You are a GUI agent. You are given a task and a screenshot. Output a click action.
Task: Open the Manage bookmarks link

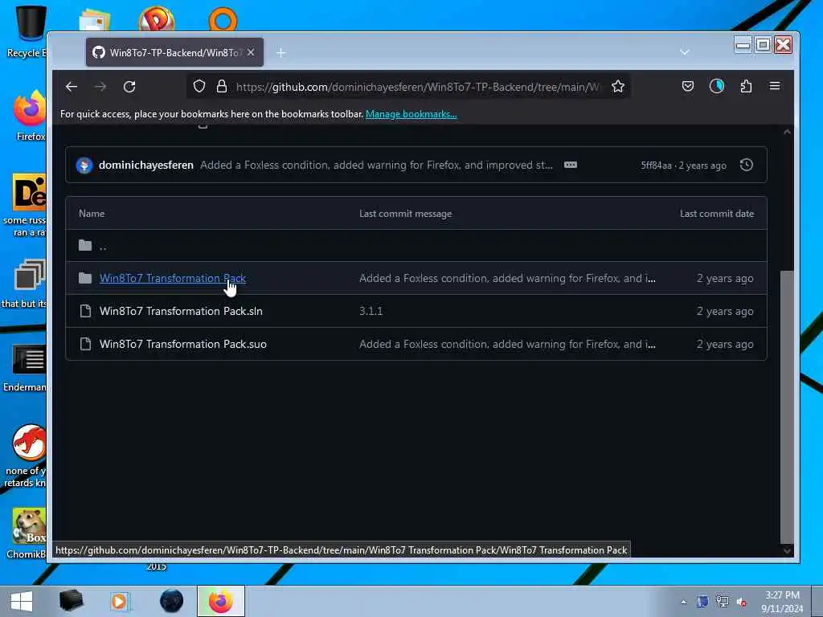pyautogui.click(x=411, y=114)
